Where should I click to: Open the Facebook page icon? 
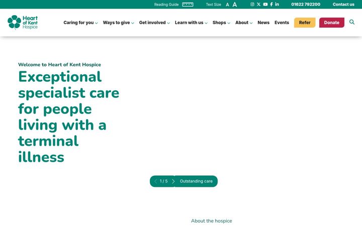(271, 5)
